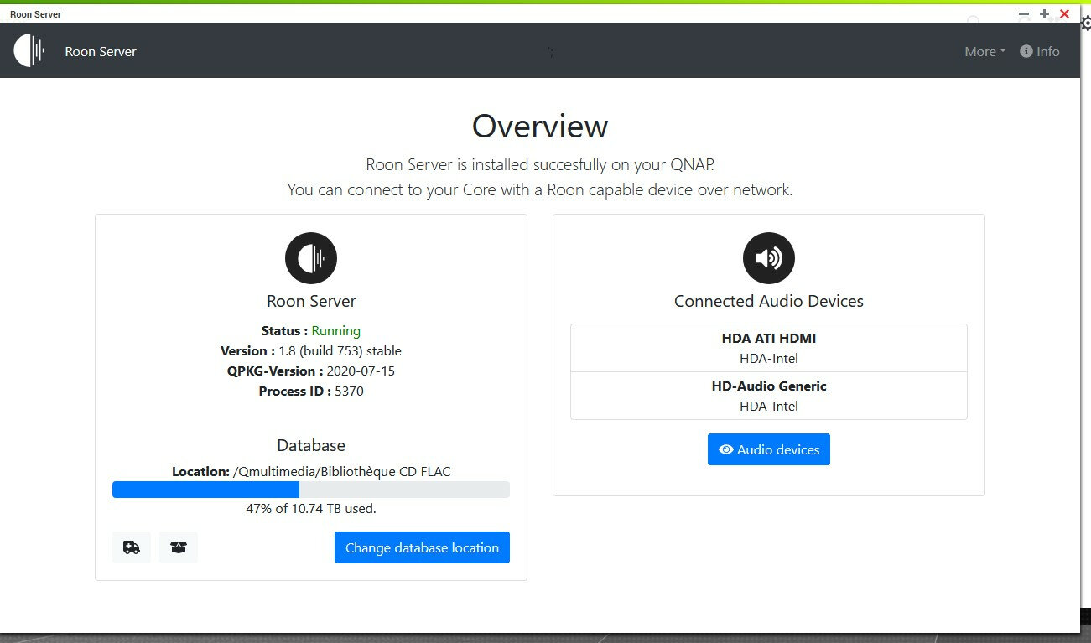This screenshot has height=643, width=1091.
Task: Select the HD-Audio Generic device row
Action: pyautogui.click(x=769, y=396)
